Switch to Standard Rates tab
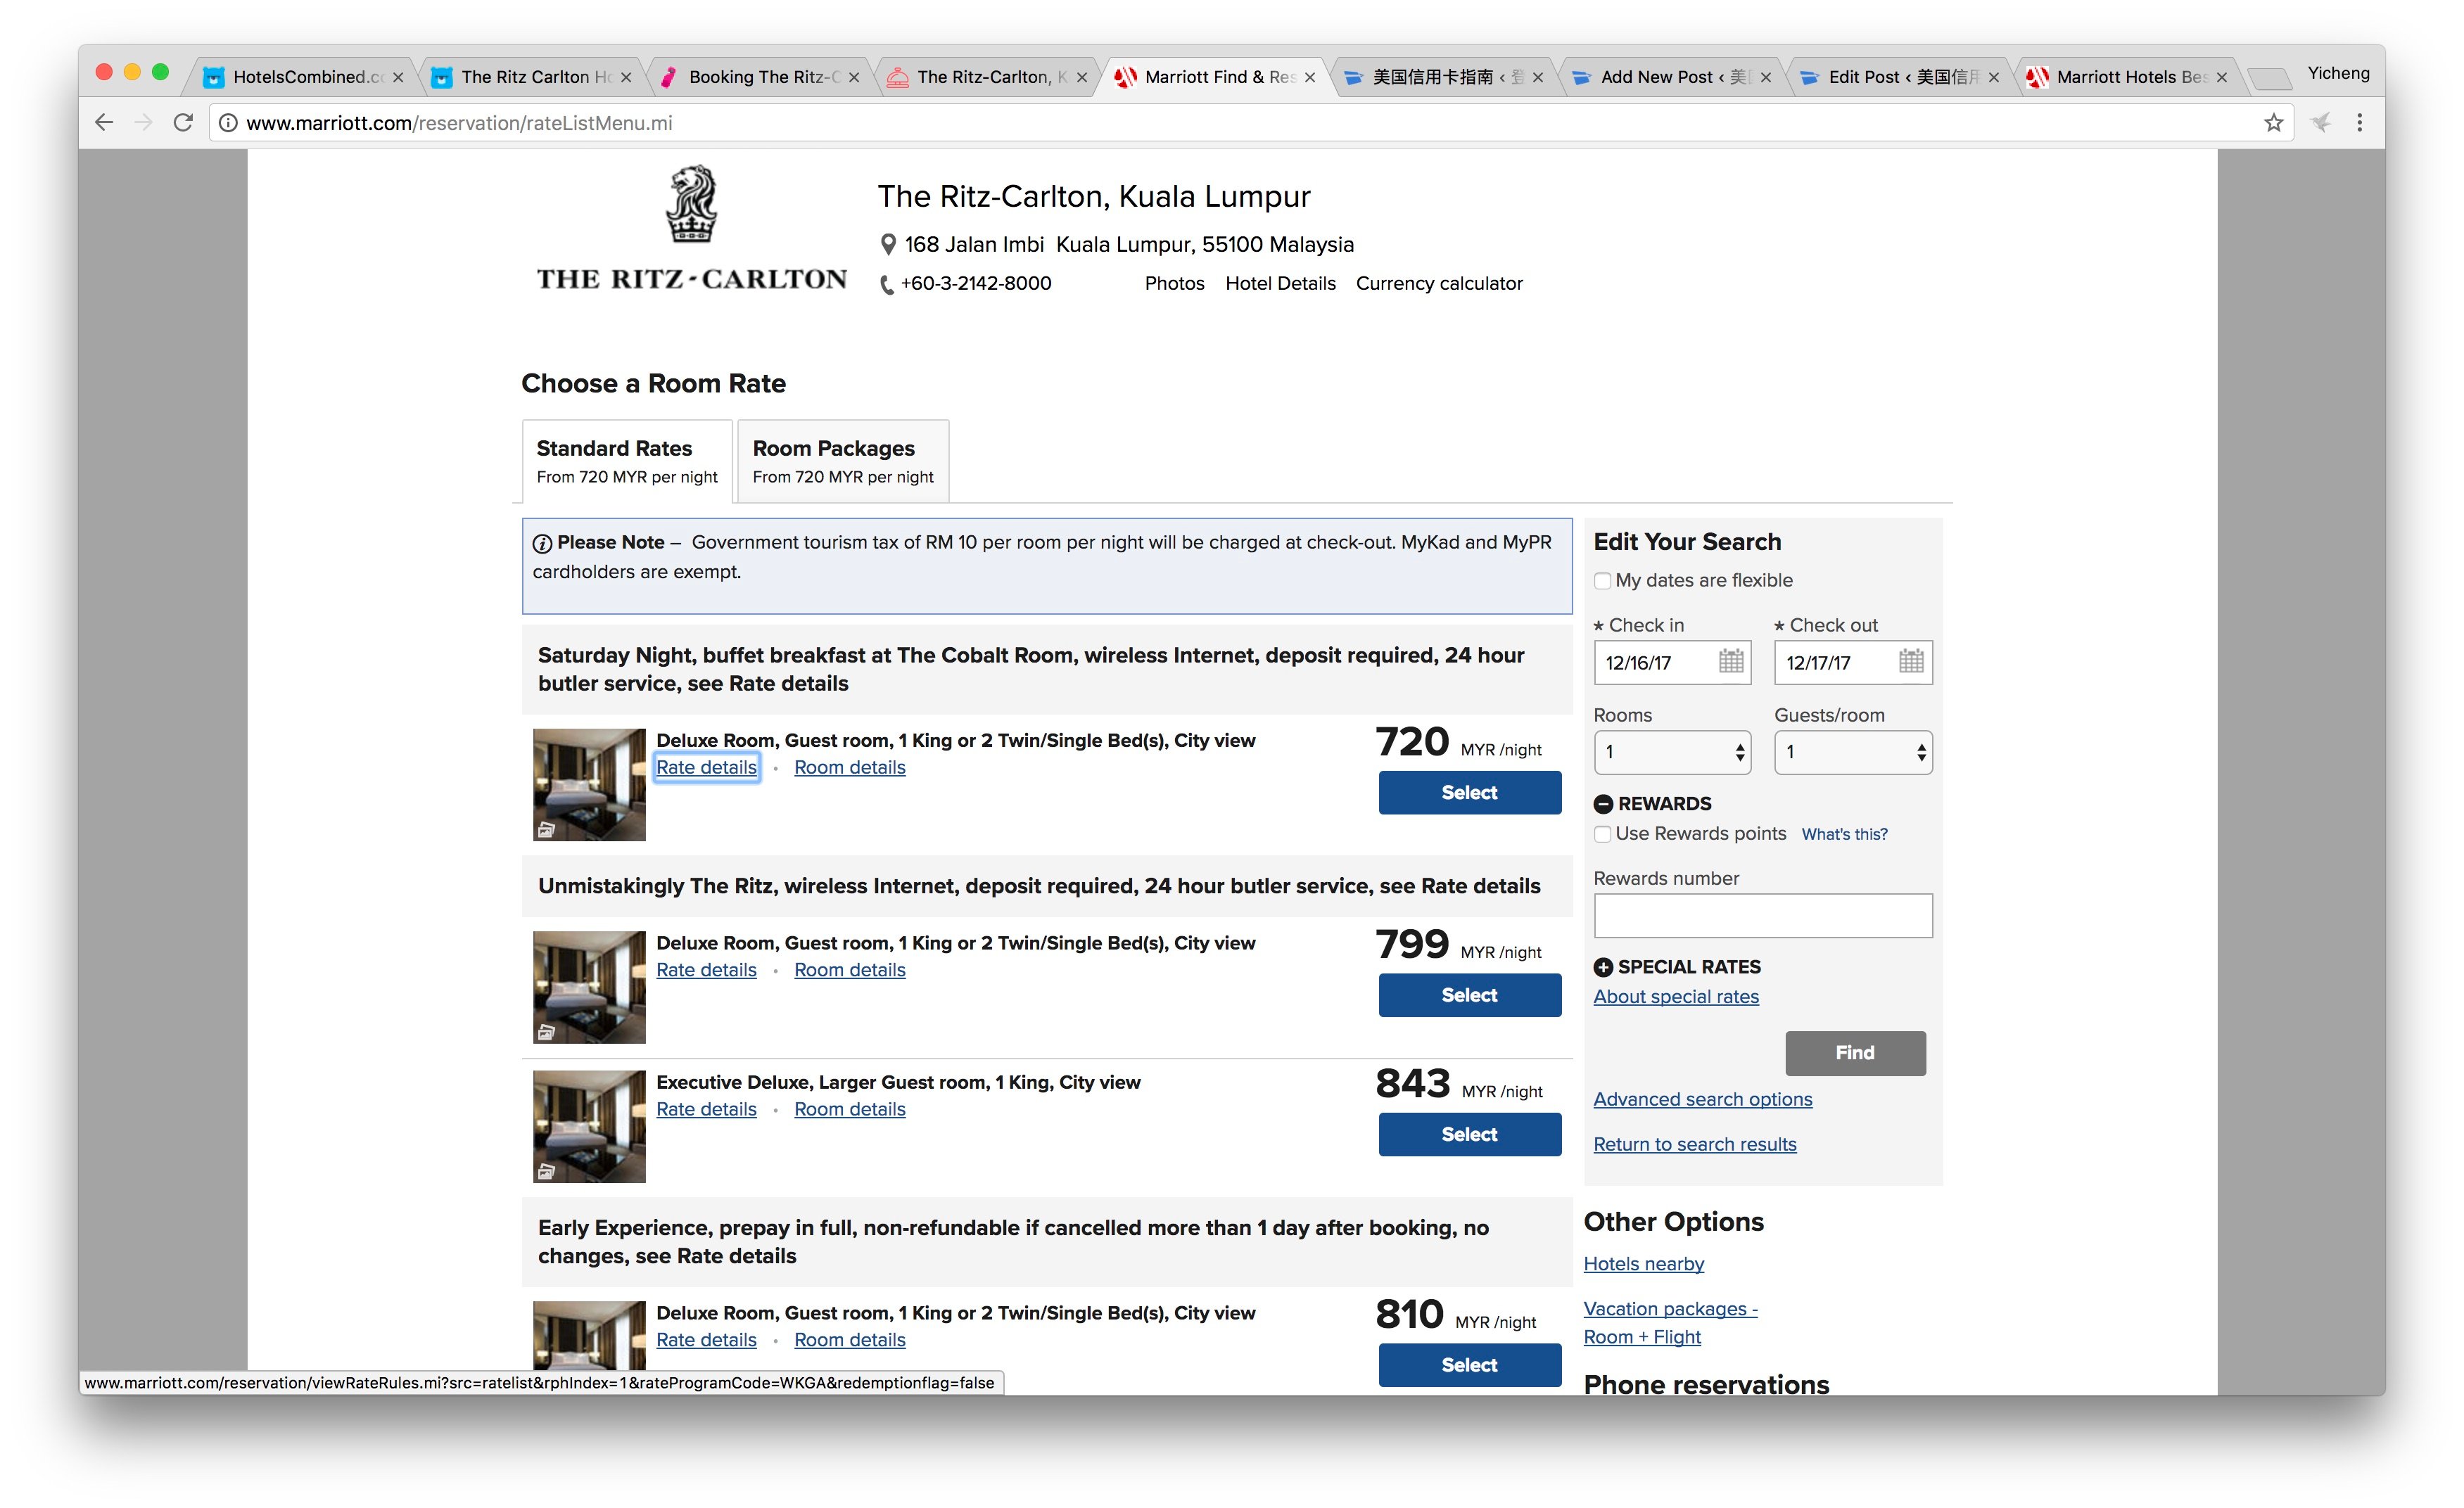The image size is (2464, 1508). click(627, 461)
